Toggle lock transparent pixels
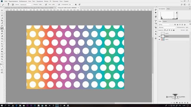This screenshot has width=191, height=107. pyautogui.click(x=165, y=30)
